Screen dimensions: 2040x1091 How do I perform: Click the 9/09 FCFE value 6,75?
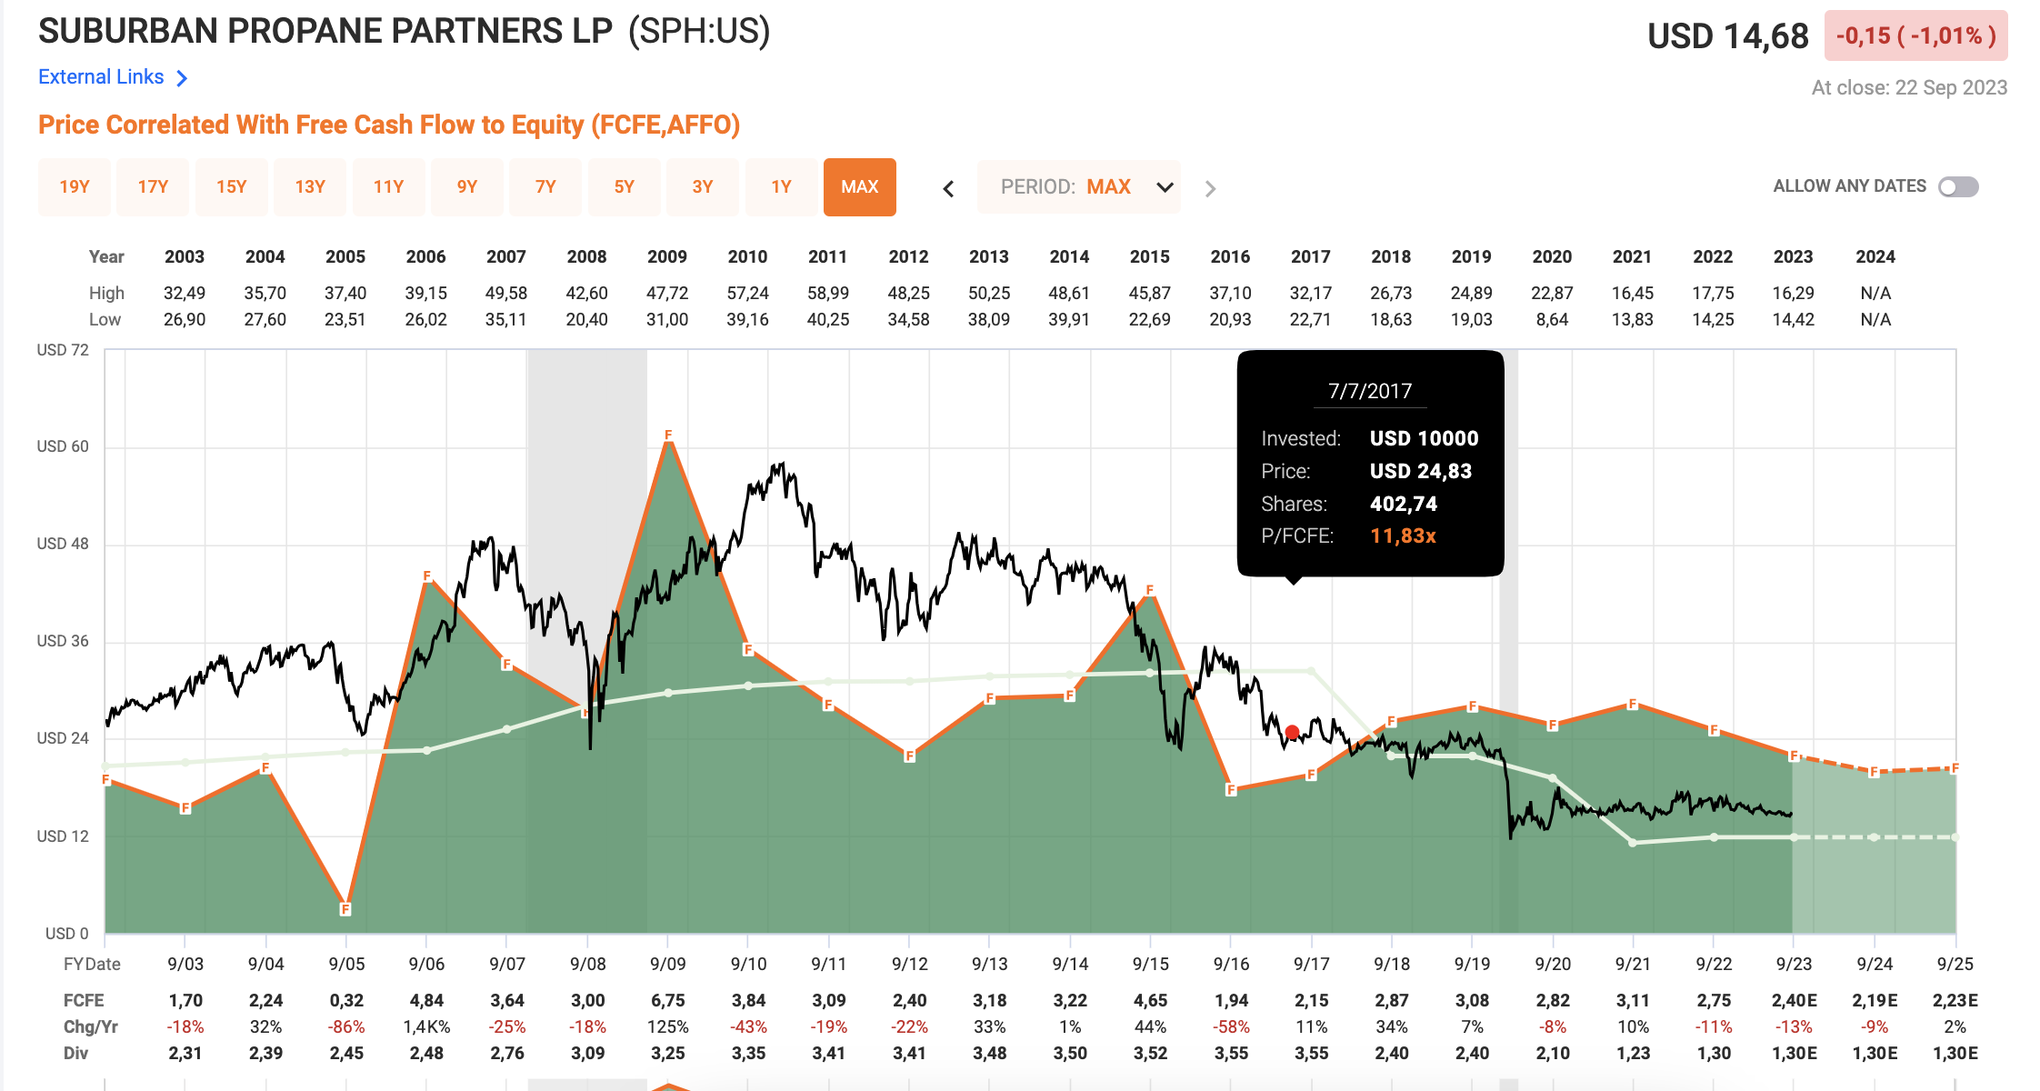[x=668, y=1001]
